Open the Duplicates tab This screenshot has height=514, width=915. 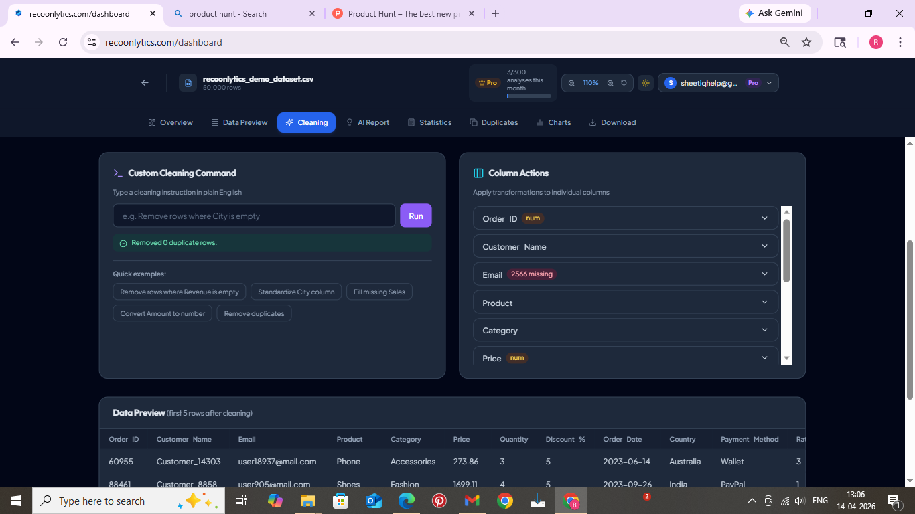494,122
